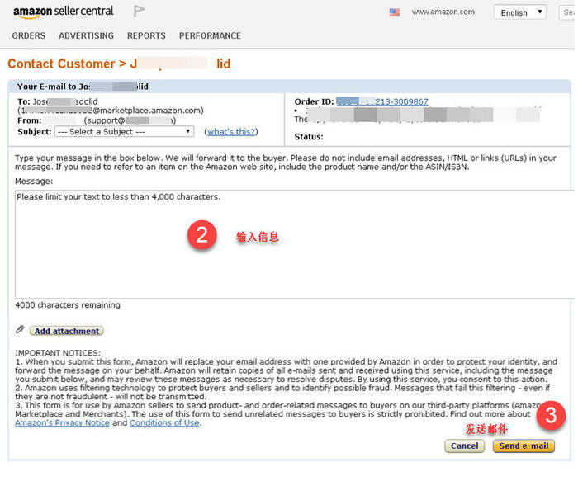Click the Amazon Seller Central logo
This screenshot has height=481, width=578.
pos(64,12)
